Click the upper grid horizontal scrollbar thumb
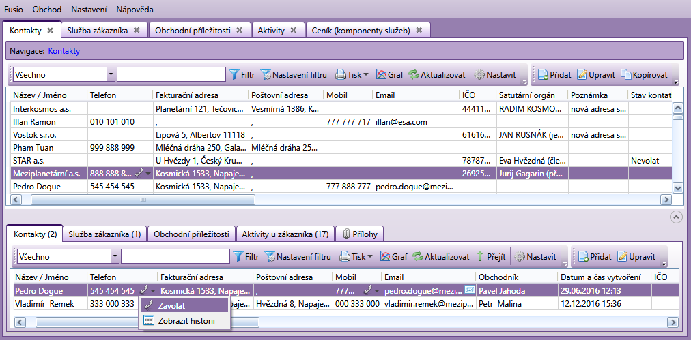This screenshot has height=340, width=691. click(143, 200)
